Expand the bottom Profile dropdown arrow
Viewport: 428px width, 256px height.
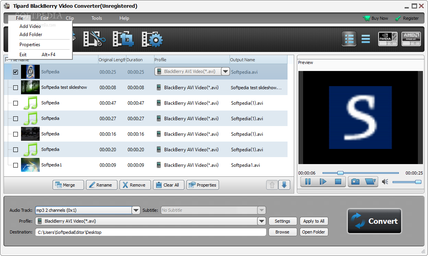(x=261, y=221)
